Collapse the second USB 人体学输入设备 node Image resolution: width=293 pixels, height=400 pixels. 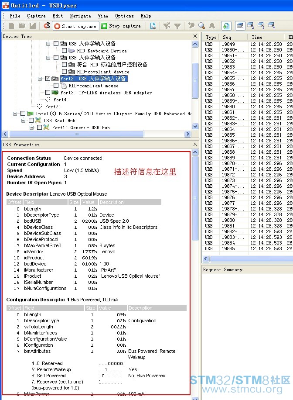pyautogui.click(x=48, y=58)
